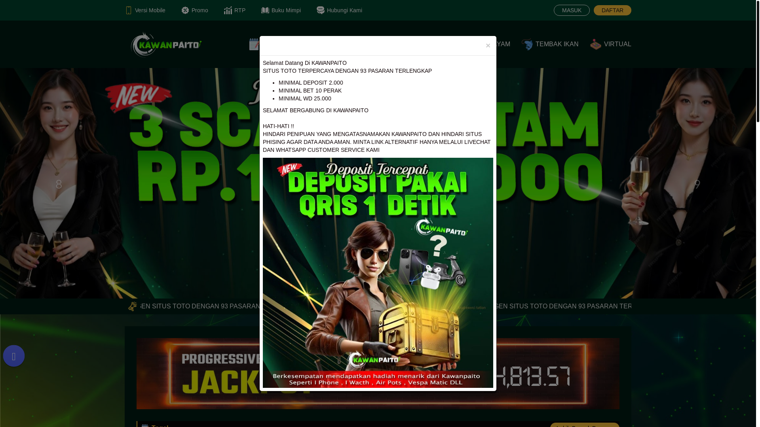Go to next banner slide
This screenshot has width=760, height=427.
coord(697,184)
